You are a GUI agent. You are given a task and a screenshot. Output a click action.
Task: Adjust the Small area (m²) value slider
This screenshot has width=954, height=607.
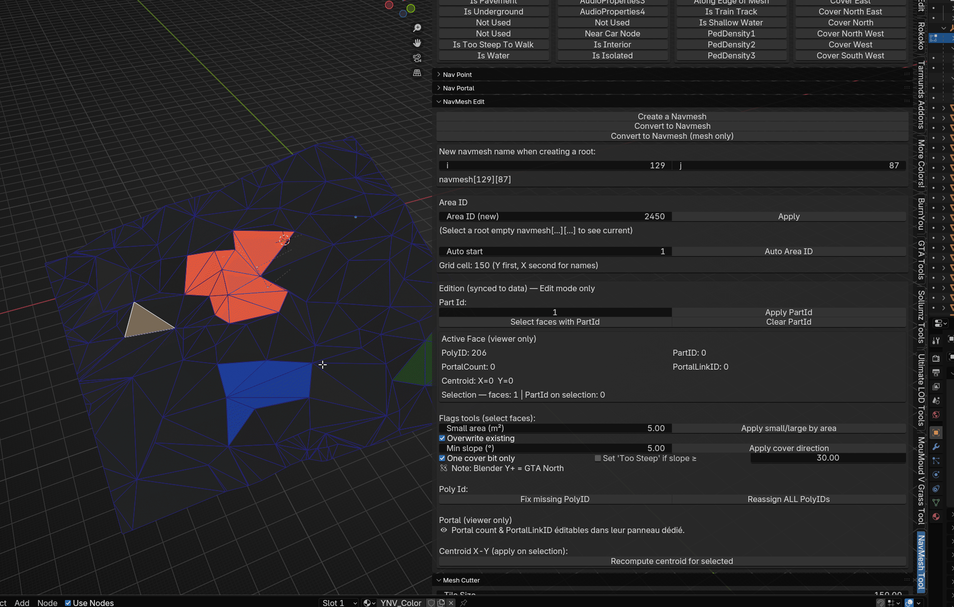tap(555, 428)
